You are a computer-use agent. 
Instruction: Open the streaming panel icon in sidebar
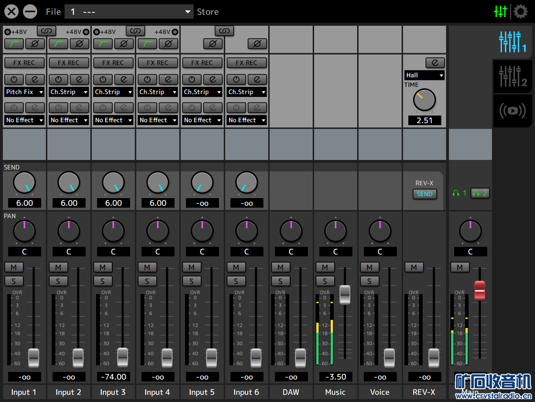pos(513,110)
